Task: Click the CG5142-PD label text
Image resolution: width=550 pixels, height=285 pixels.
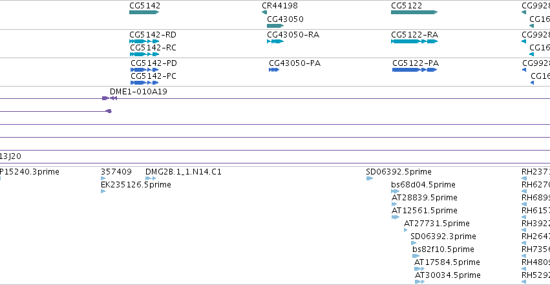Action: [x=154, y=63]
